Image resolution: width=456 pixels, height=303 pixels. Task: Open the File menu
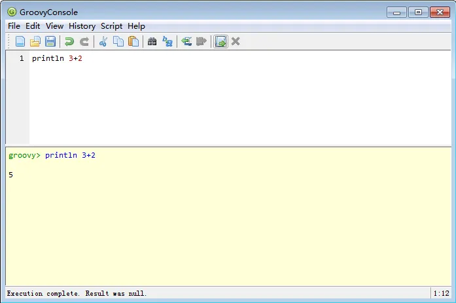(14, 26)
